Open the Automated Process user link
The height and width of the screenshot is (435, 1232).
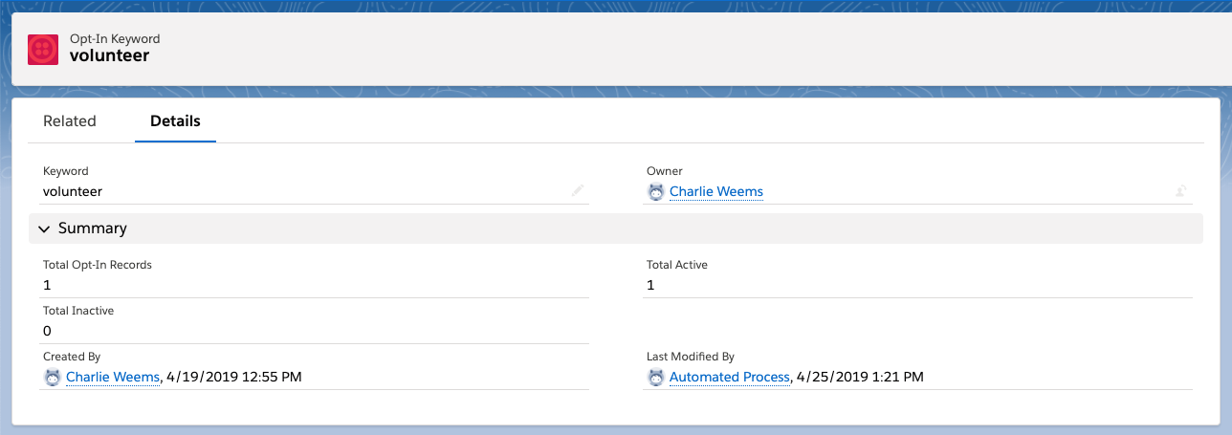click(x=729, y=378)
